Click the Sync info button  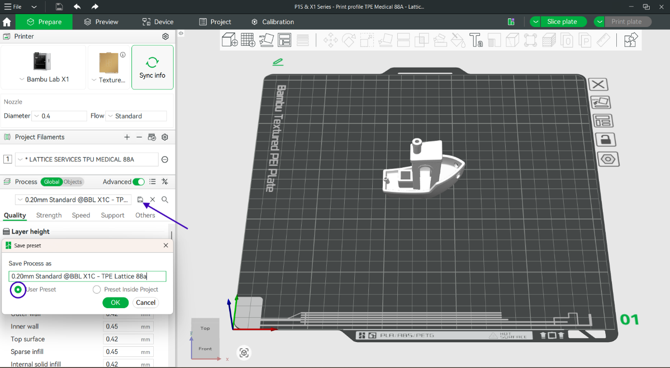click(x=152, y=68)
